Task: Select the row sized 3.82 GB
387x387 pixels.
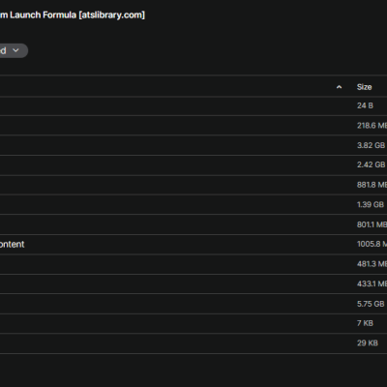Action: coord(193,145)
